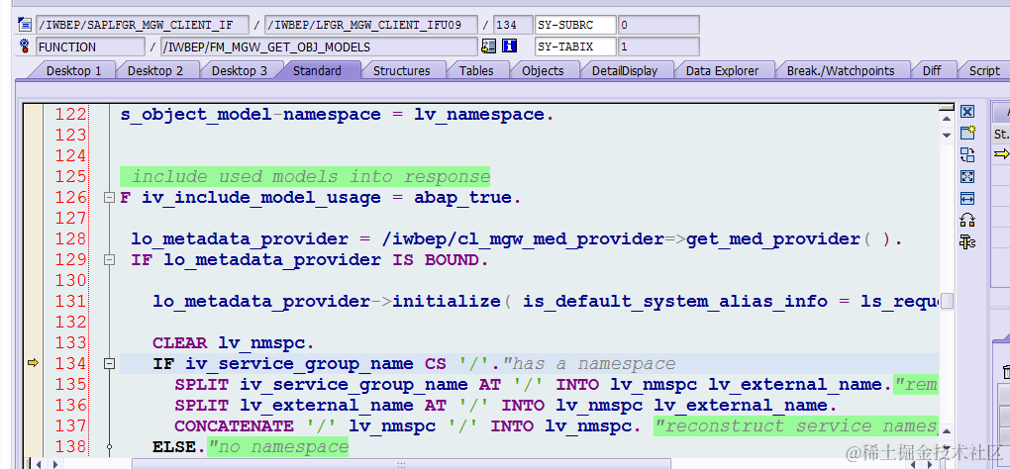Open the DetailDisplay tab
This screenshot has height=469, width=1010.
(x=625, y=71)
